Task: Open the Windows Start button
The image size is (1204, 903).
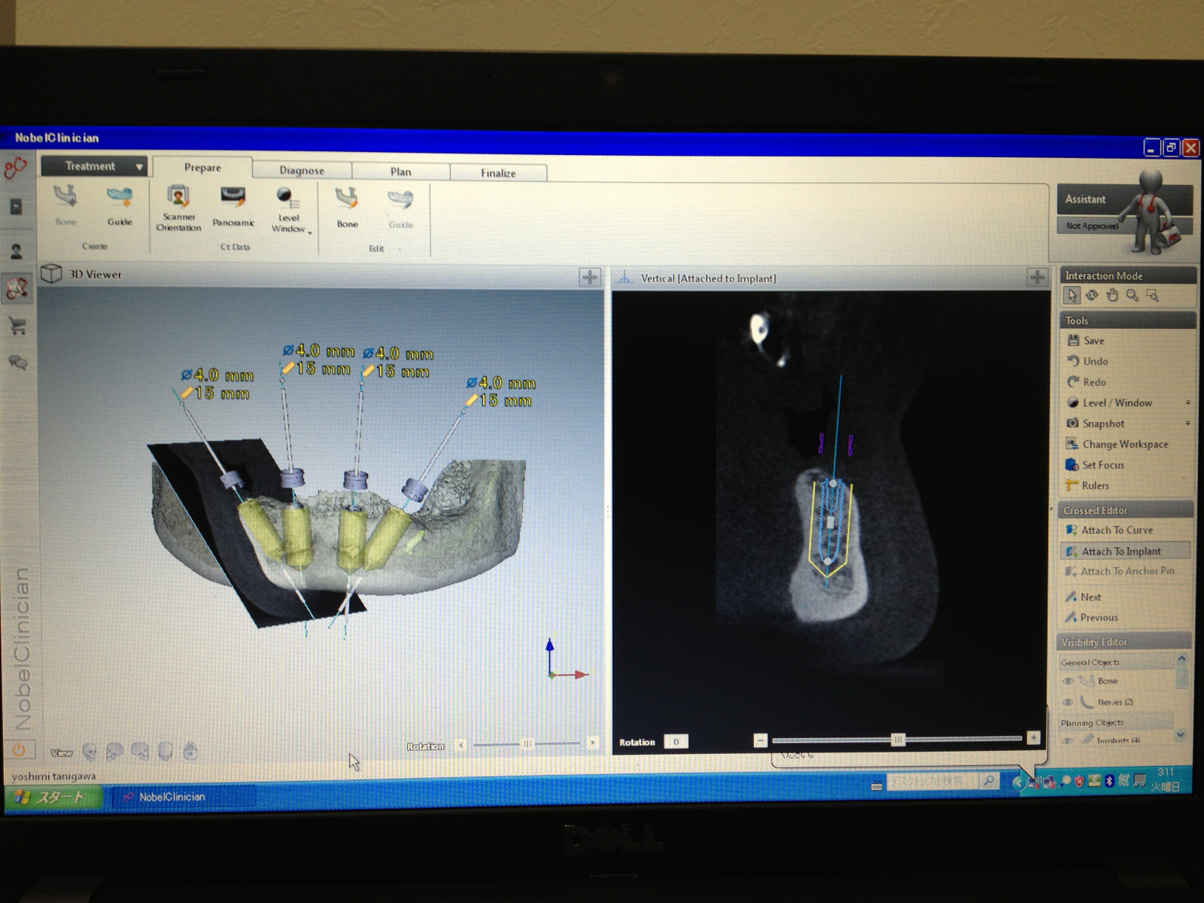Action: click(x=54, y=798)
